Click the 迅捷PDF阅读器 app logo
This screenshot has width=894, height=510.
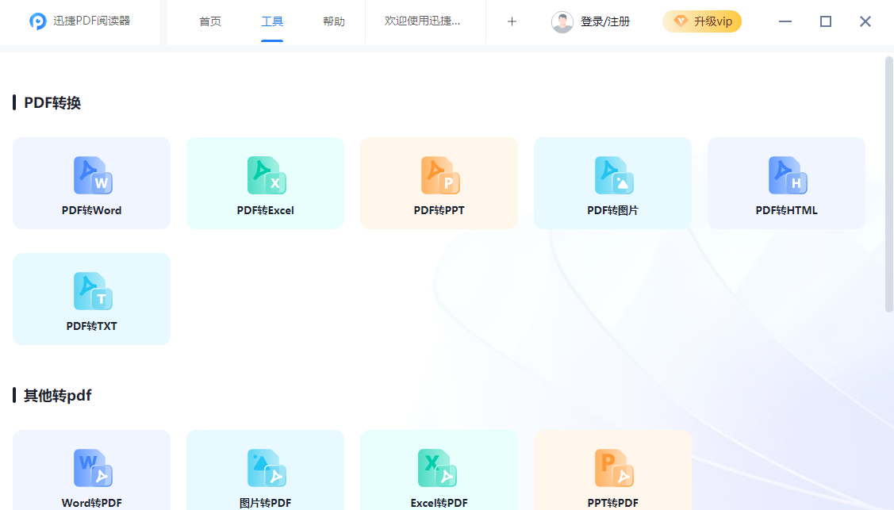click(x=37, y=21)
